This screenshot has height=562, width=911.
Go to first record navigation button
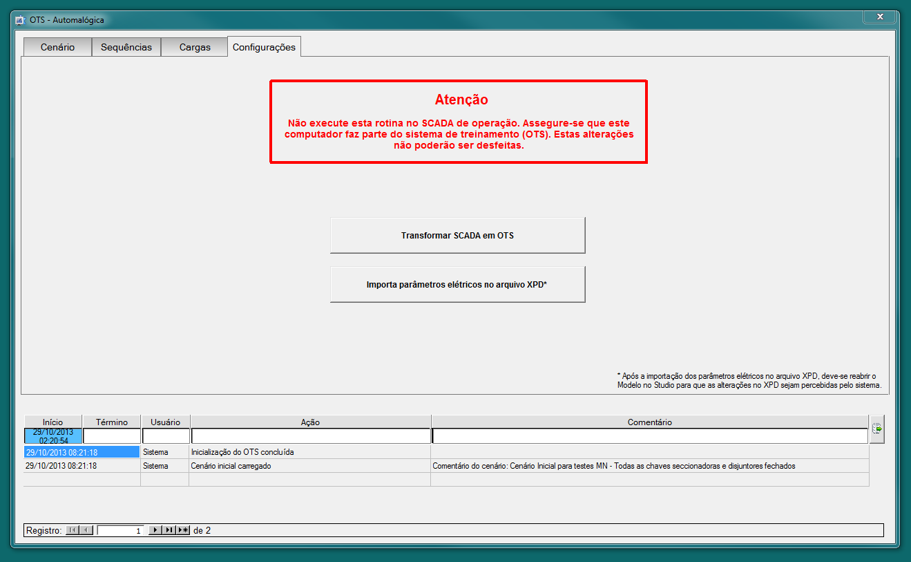click(73, 530)
